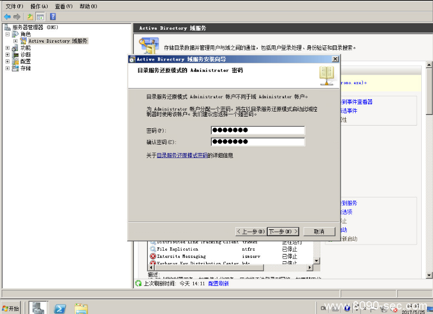Click the File Replication service icon
Screen dimensions: 433x314
[153, 249]
